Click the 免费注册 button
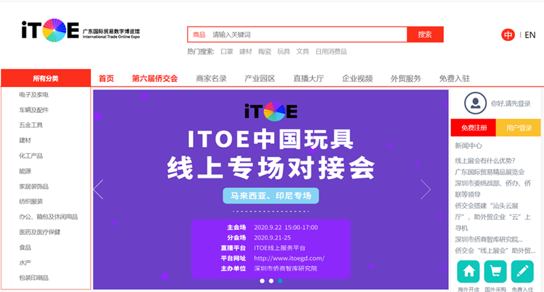 [473, 128]
